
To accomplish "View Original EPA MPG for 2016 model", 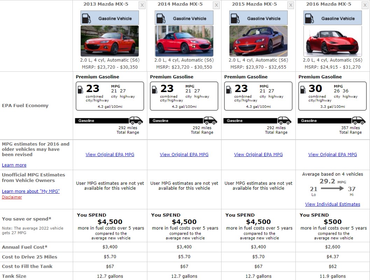I will click(333, 154).
